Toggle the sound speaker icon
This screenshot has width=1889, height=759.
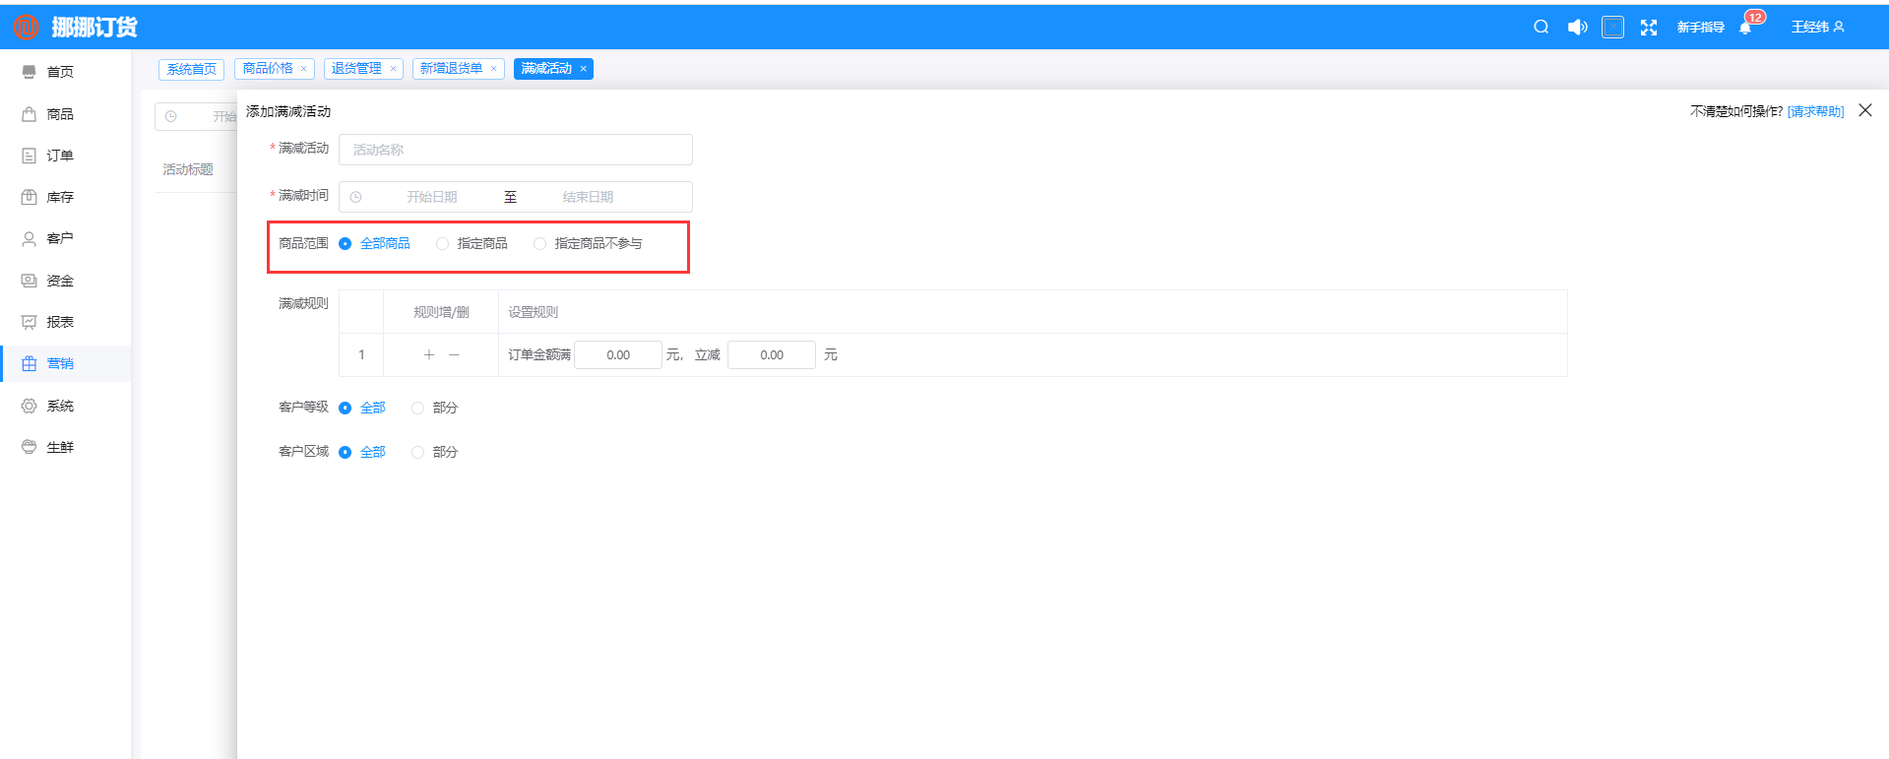coord(1577,28)
